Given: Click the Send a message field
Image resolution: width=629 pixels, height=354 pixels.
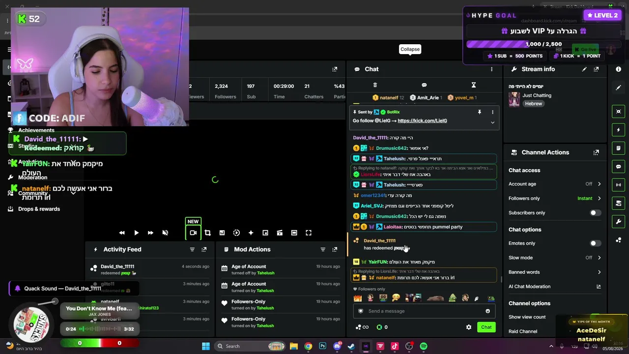Looking at the screenshot, I should [x=424, y=311].
